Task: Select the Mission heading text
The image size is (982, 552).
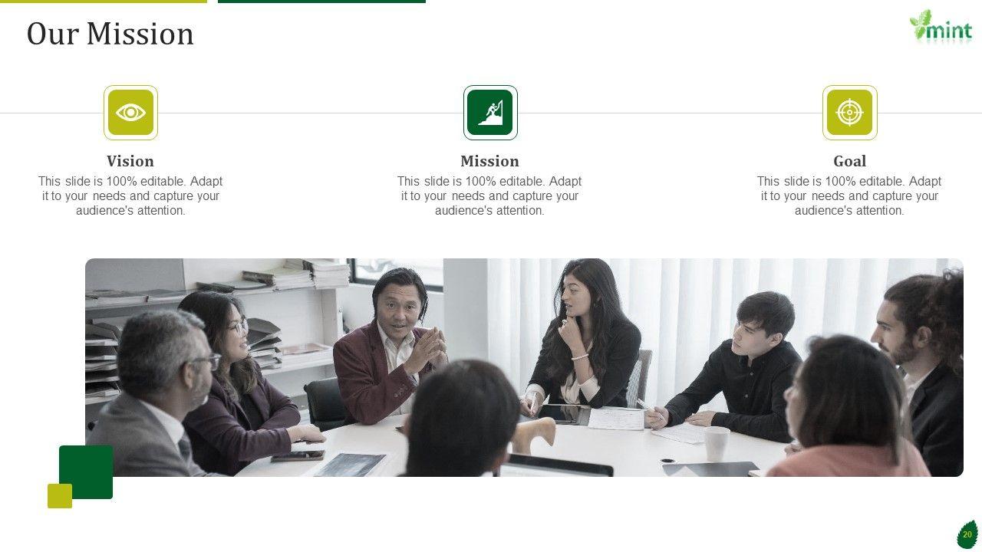Action: (489, 161)
